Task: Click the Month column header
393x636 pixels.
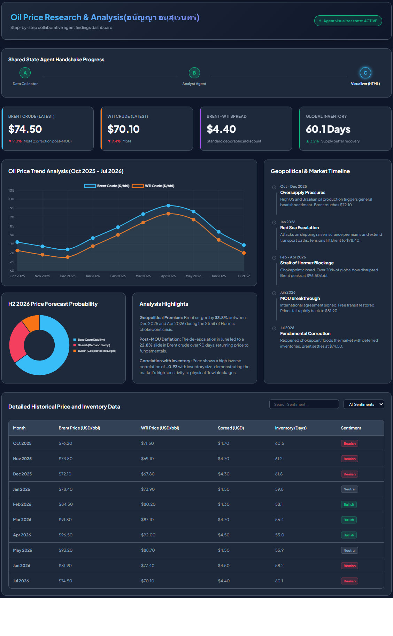Action: pos(19,428)
